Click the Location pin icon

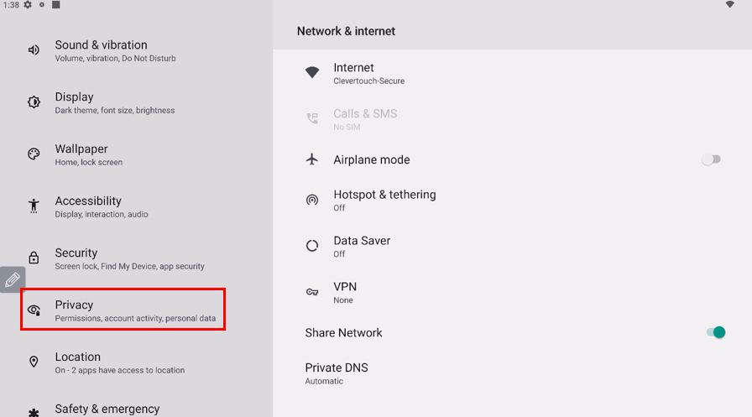(x=34, y=362)
